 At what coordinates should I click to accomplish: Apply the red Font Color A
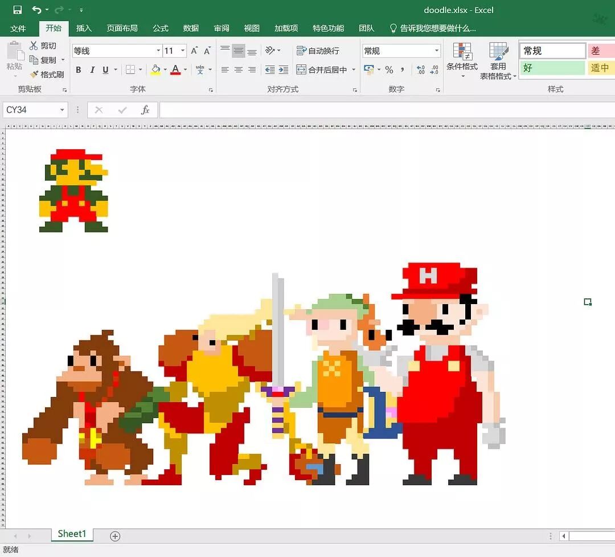[176, 70]
